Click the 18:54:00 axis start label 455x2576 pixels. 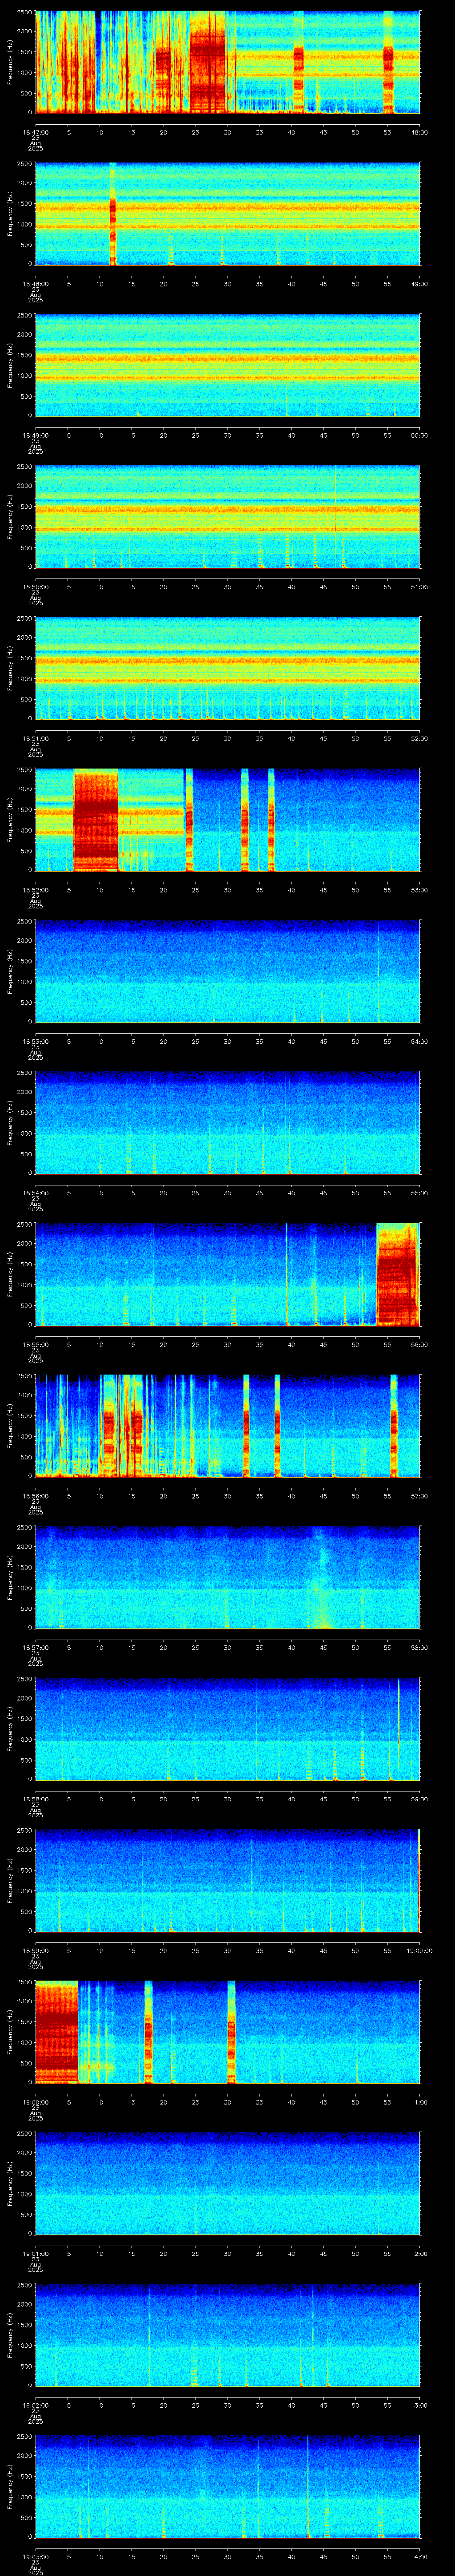[x=35, y=1192]
